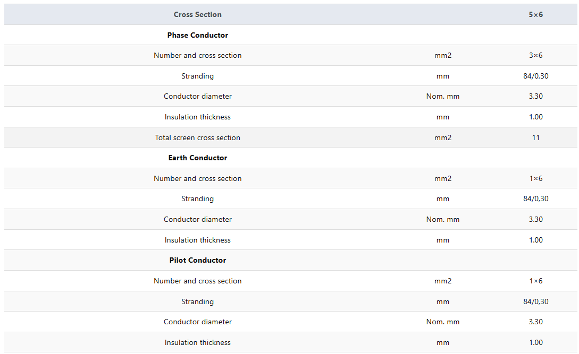The height and width of the screenshot is (354, 579).
Task: Click 'mm2' unit in Total screen row
Action: (x=443, y=137)
